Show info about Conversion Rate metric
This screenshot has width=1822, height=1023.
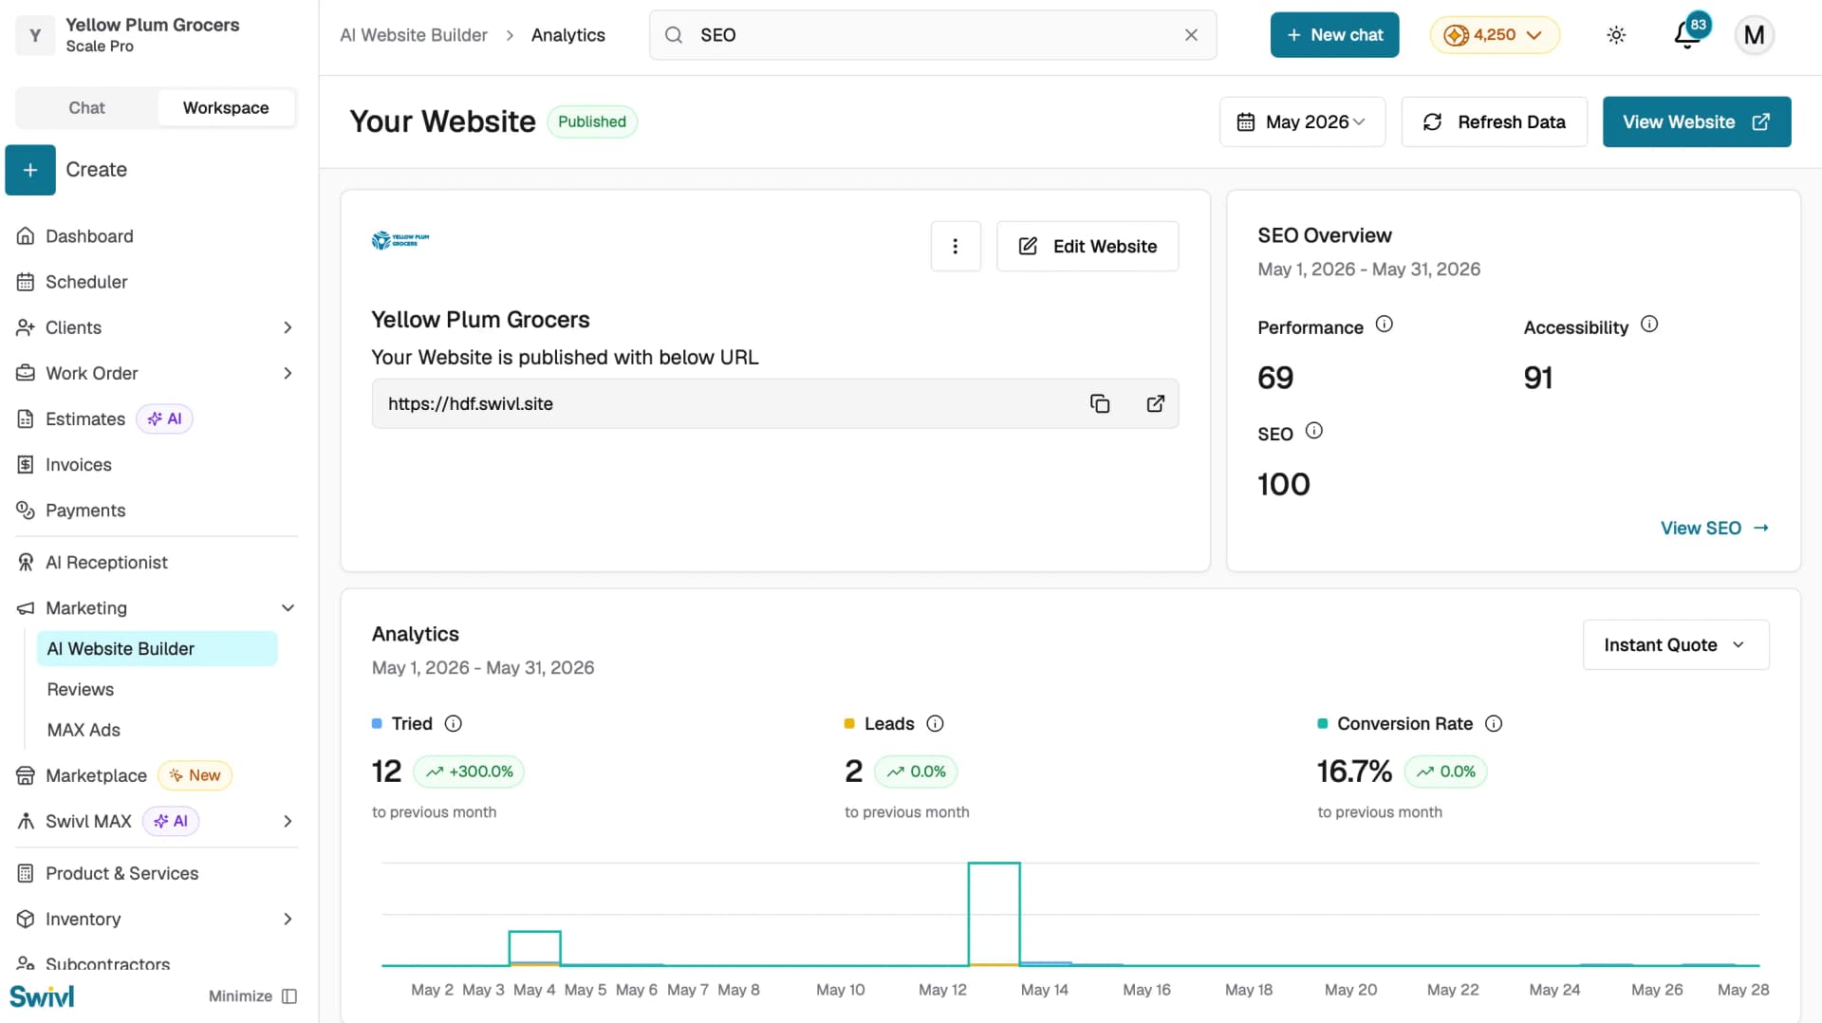coord(1494,723)
